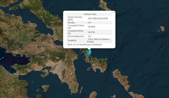169x98 pixels.
Task: Select the origin time '29/11/2022 20:06:39.56'
Action: click(98, 18)
